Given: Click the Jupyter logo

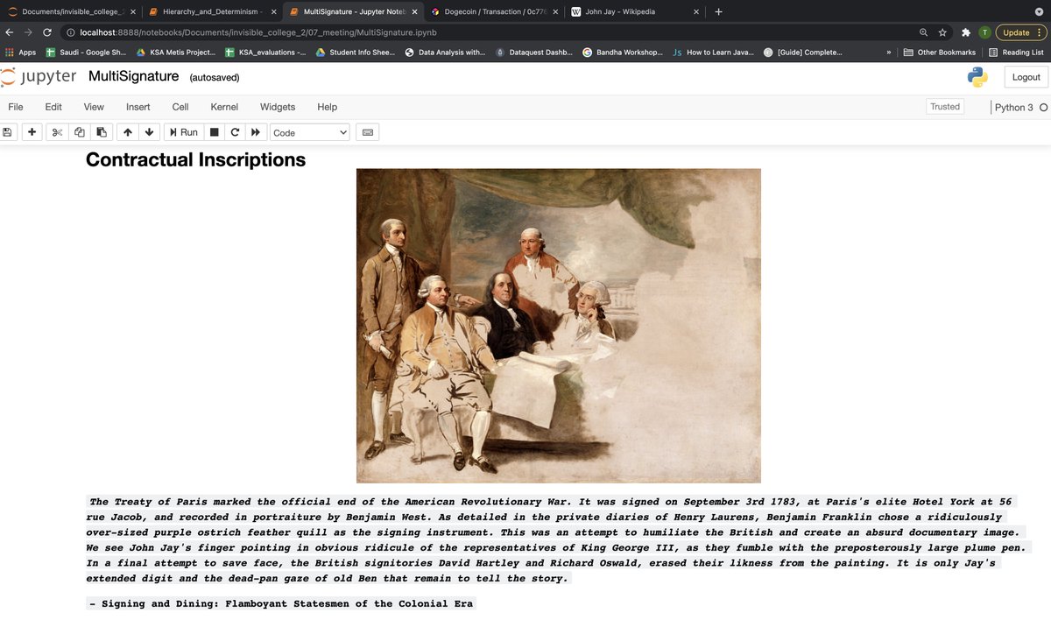Looking at the screenshot, I should tap(38, 77).
